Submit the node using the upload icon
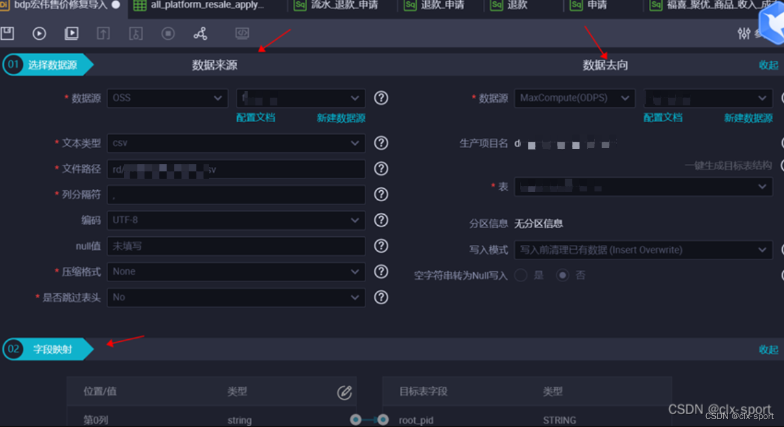This screenshot has height=427, width=784. click(x=103, y=34)
